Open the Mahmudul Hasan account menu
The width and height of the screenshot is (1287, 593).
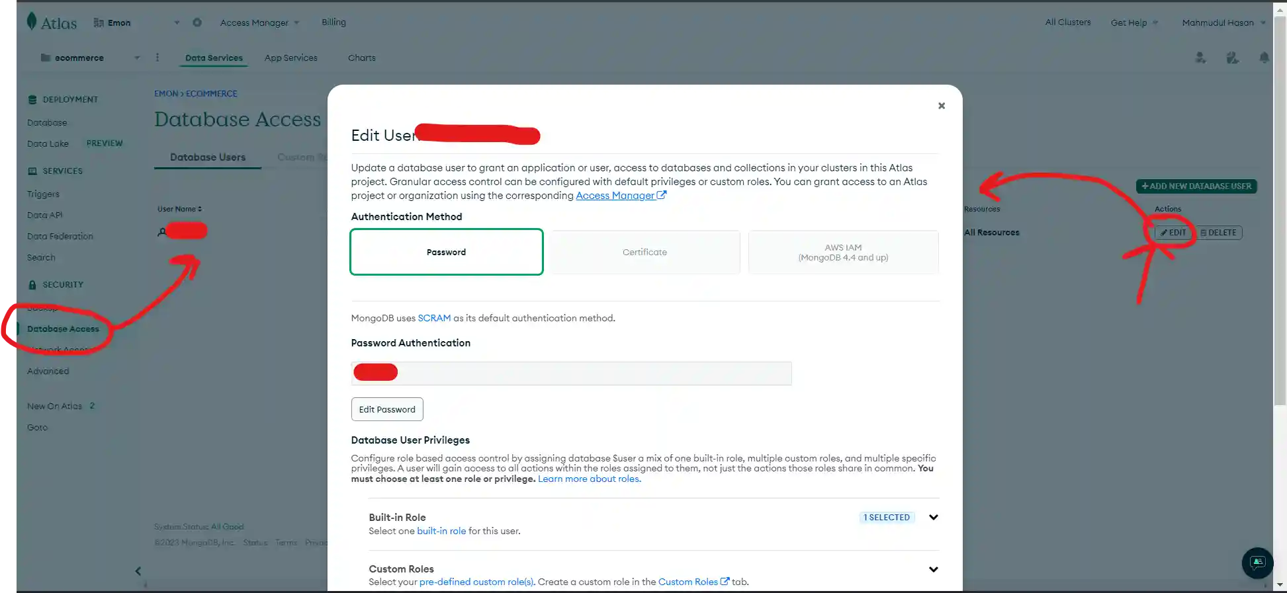click(x=1223, y=22)
